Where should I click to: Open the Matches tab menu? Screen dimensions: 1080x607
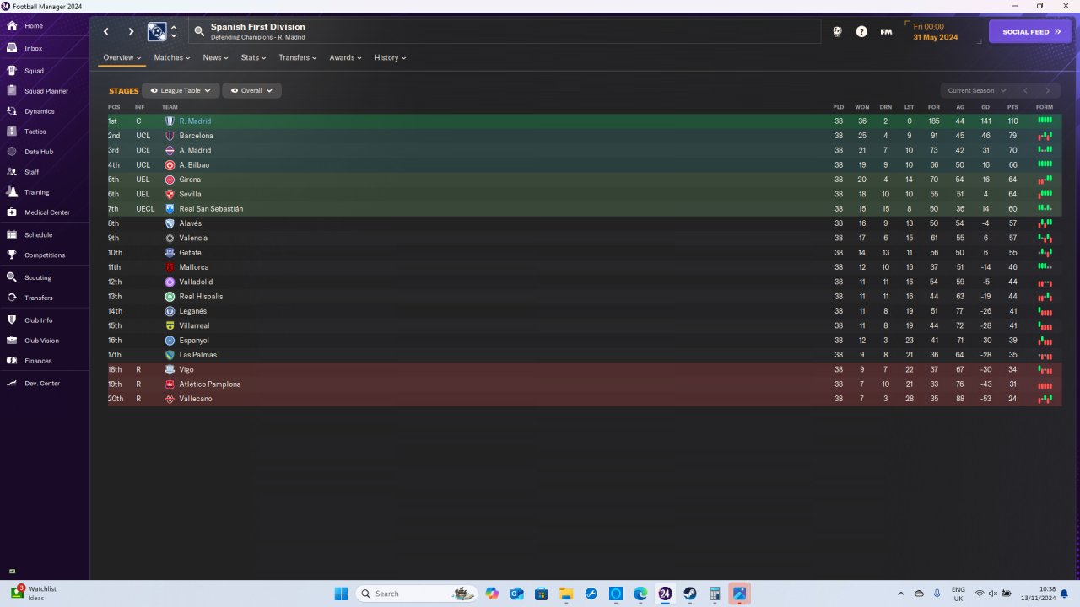pos(171,57)
